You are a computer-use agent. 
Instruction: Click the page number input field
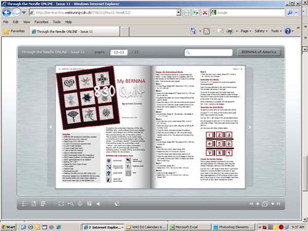tap(119, 52)
